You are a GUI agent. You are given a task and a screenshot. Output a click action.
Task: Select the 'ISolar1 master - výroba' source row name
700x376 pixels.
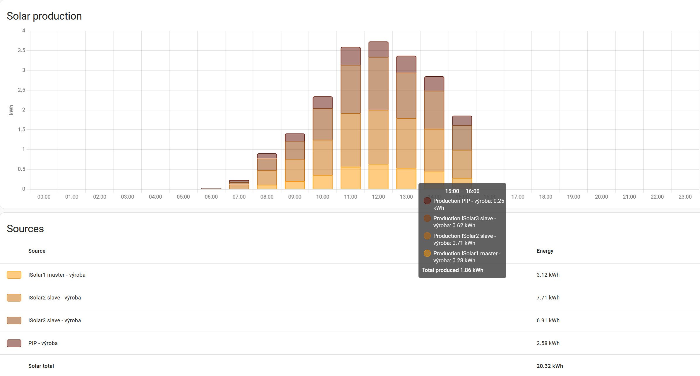pos(57,275)
